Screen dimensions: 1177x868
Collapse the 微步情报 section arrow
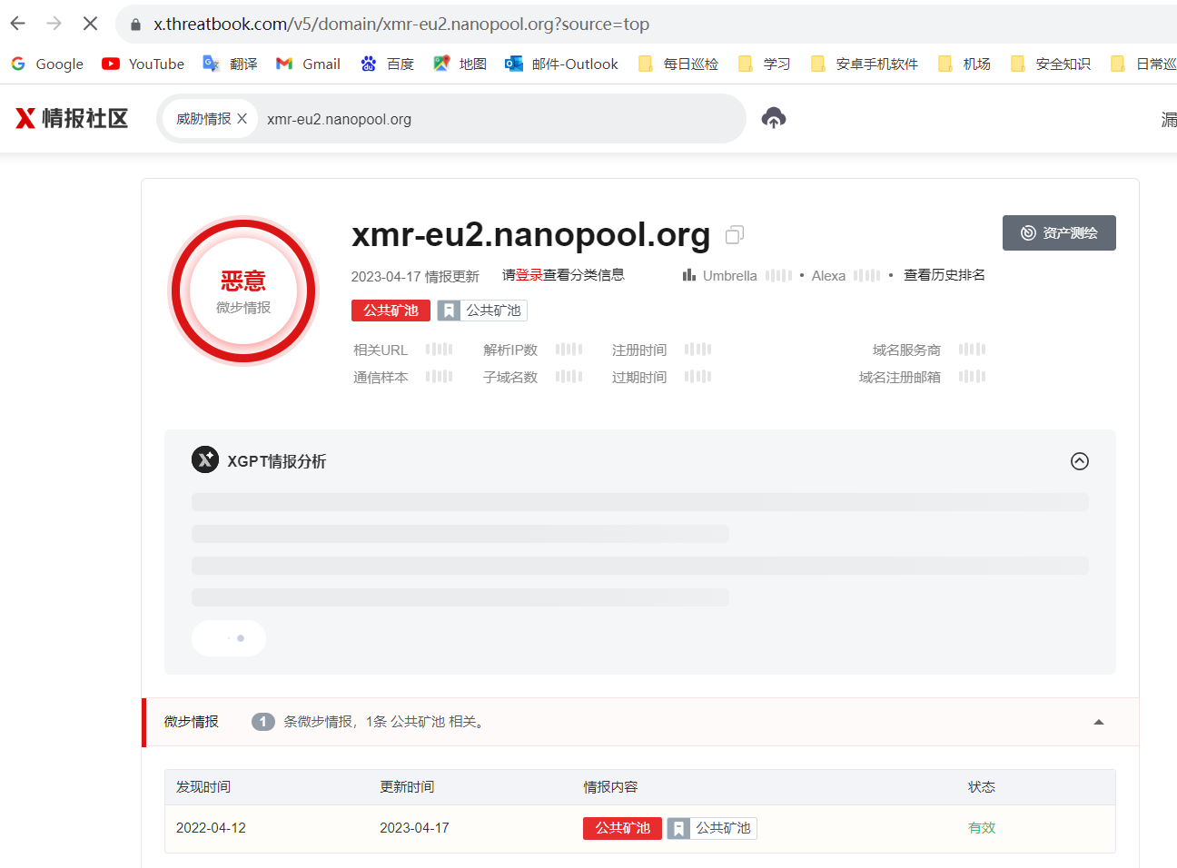1099,723
